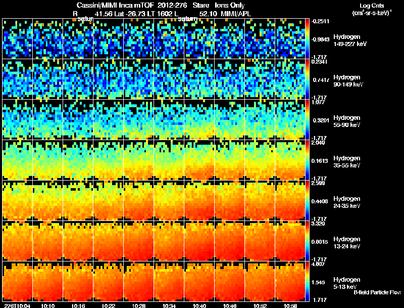This screenshot has width=404, height=308.
Task: Click the Hydrogen 24-35 keV label
Action: tap(347, 202)
